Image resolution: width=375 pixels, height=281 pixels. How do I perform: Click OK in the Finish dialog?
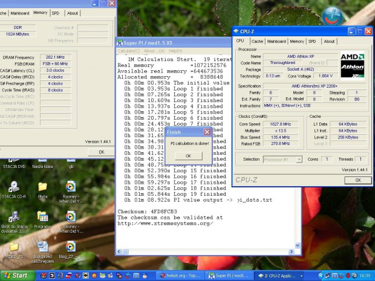(189, 156)
